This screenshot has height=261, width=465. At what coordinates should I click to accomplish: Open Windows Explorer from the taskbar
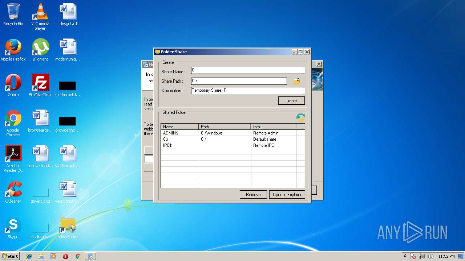(x=41, y=256)
